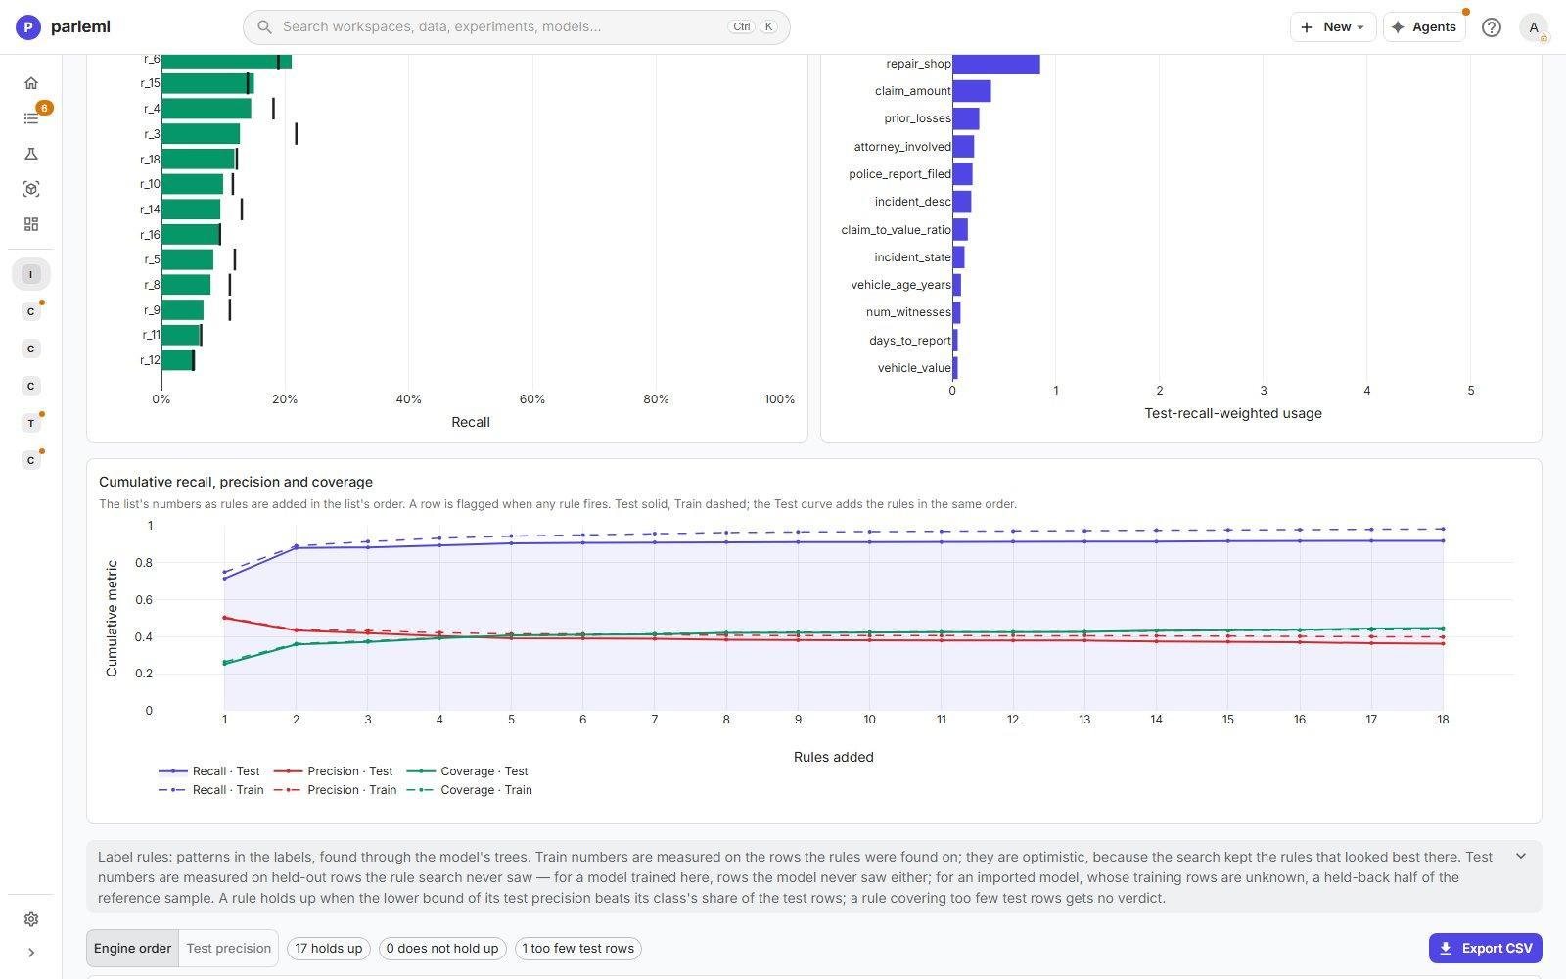
Task: Export the rules as CSV
Action: click(1485, 948)
